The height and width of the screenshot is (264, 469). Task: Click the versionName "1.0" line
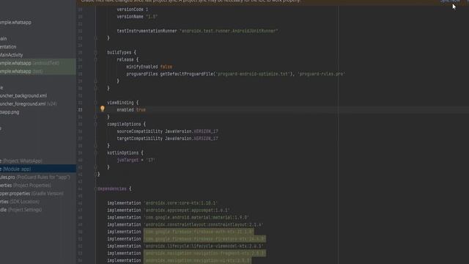[x=137, y=17]
